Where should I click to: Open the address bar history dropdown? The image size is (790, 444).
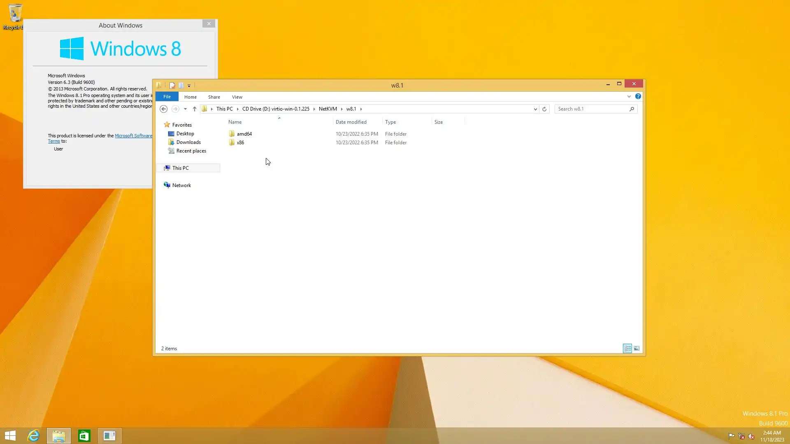tap(535, 109)
